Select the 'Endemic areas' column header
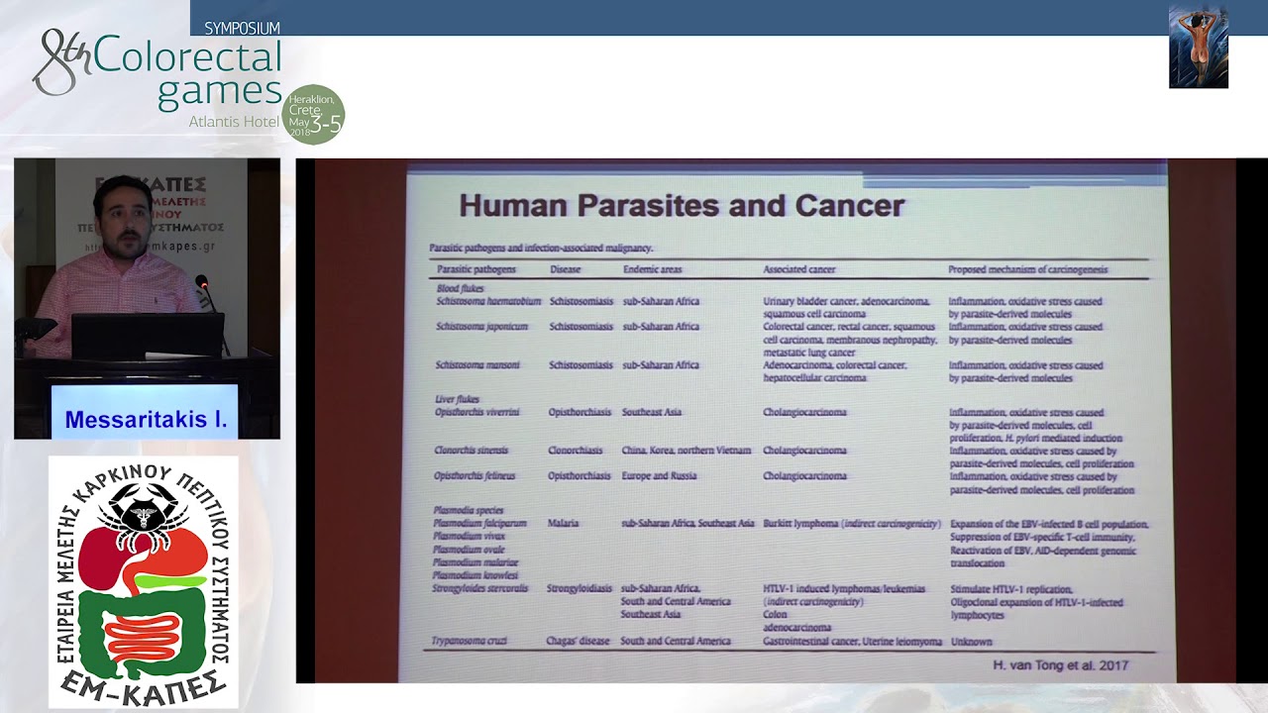The width and height of the screenshot is (1268, 713). pos(652,269)
